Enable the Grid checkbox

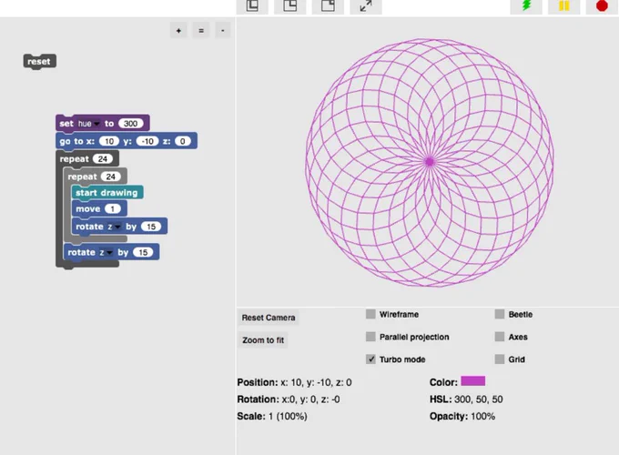(500, 359)
